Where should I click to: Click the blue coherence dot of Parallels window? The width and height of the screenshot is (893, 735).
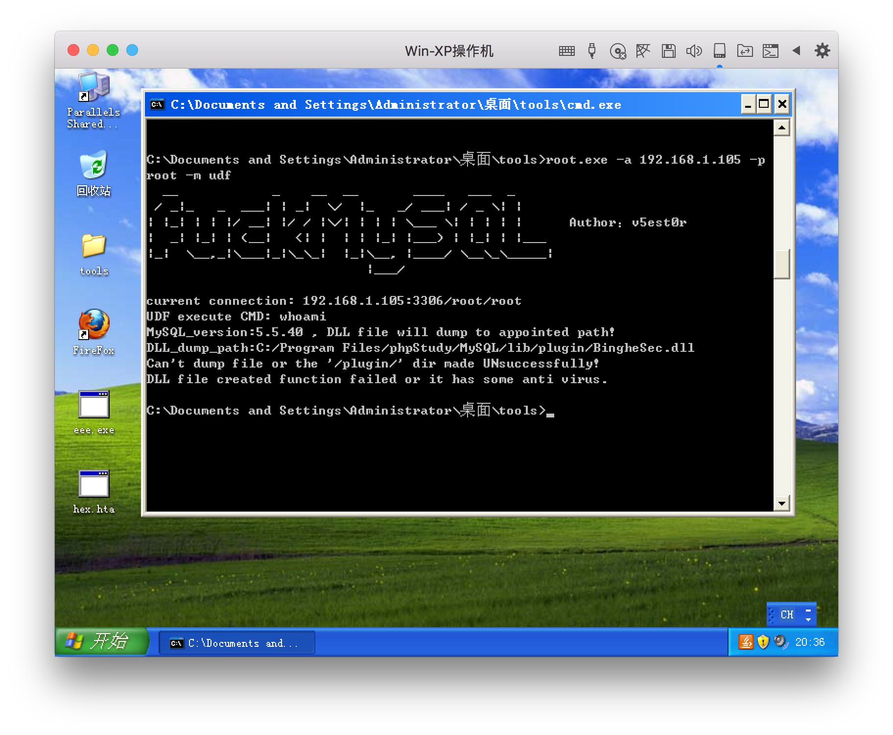click(x=132, y=50)
